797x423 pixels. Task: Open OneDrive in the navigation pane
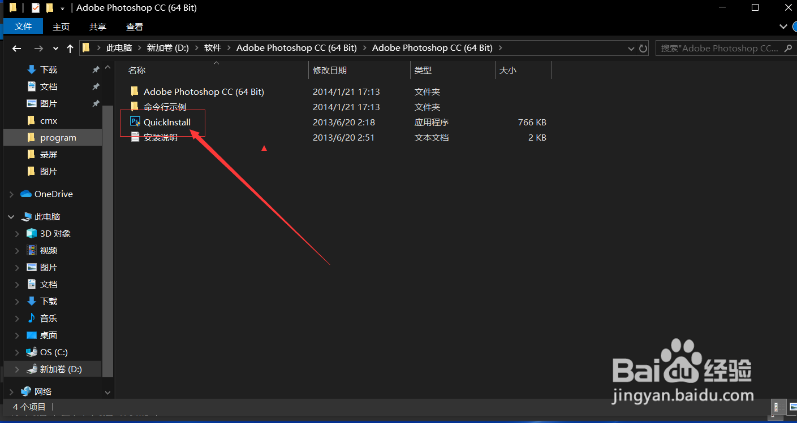(53, 194)
